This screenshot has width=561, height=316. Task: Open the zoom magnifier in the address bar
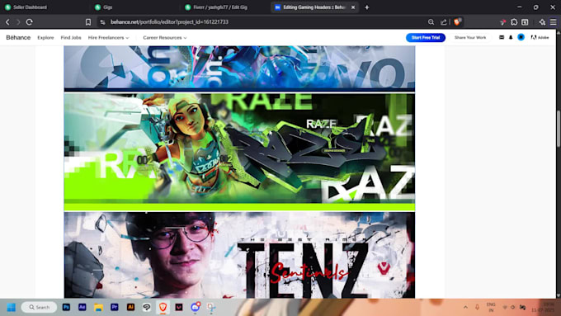(431, 22)
